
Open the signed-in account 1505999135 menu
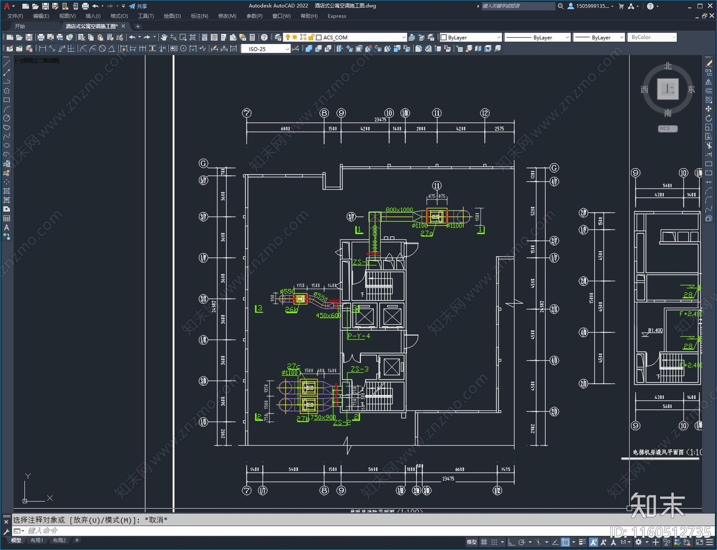[x=591, y=6]
